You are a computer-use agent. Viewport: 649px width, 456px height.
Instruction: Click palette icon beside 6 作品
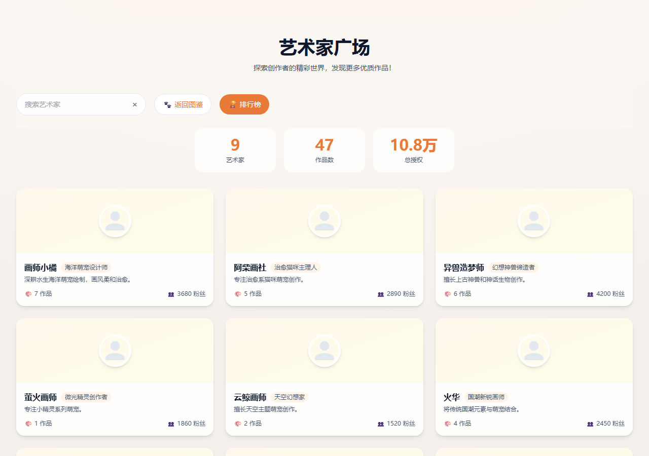448,294
